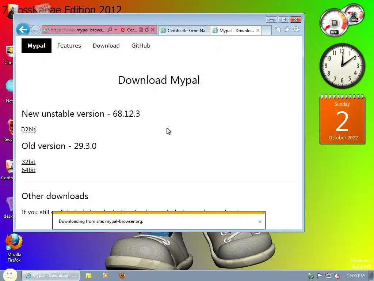Toggle the Compatibility View icon
This screenshot has width=374, height=281.
[141, 30]
